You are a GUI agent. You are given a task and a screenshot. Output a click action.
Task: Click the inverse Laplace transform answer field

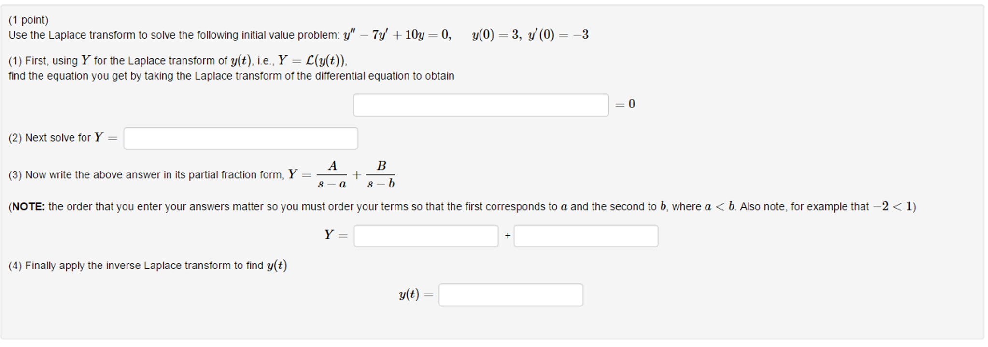510,294
